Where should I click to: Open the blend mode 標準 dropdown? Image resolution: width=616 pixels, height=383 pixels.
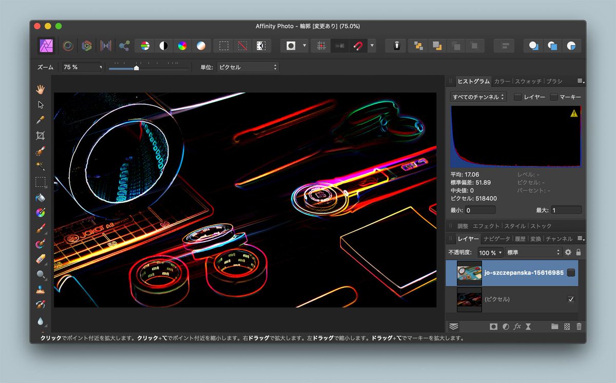(534, 253)
